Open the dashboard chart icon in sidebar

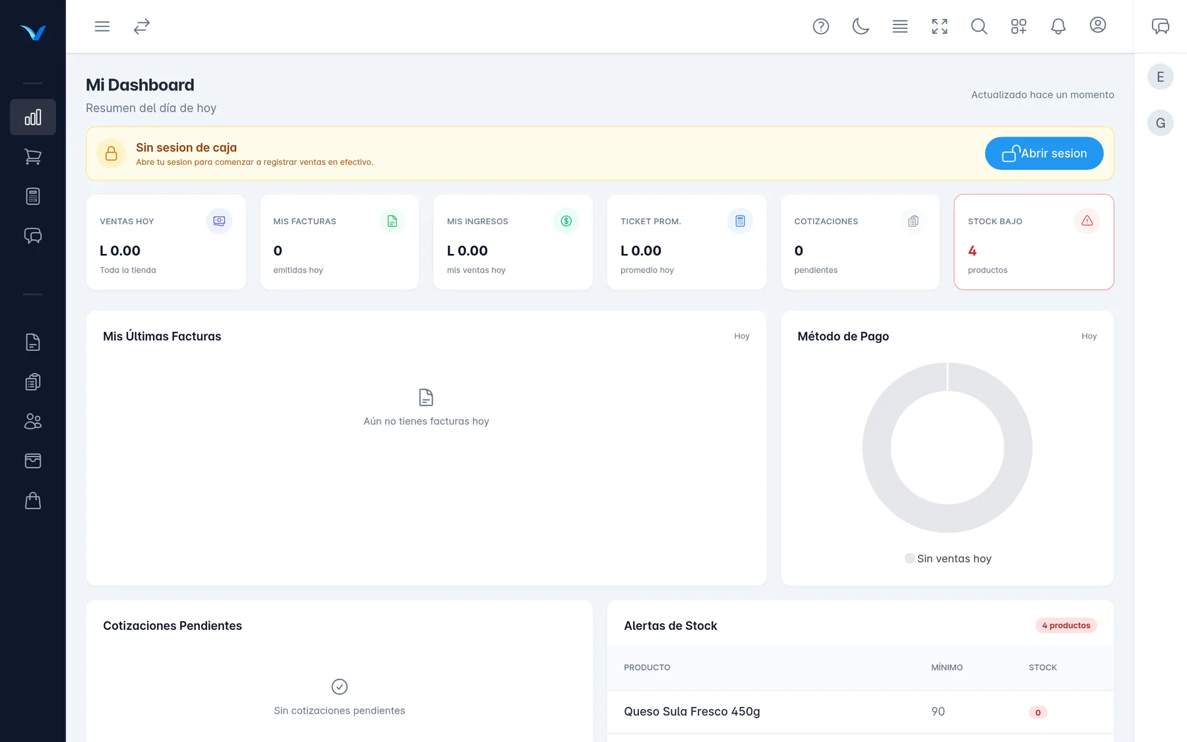[x=33, y=117]
